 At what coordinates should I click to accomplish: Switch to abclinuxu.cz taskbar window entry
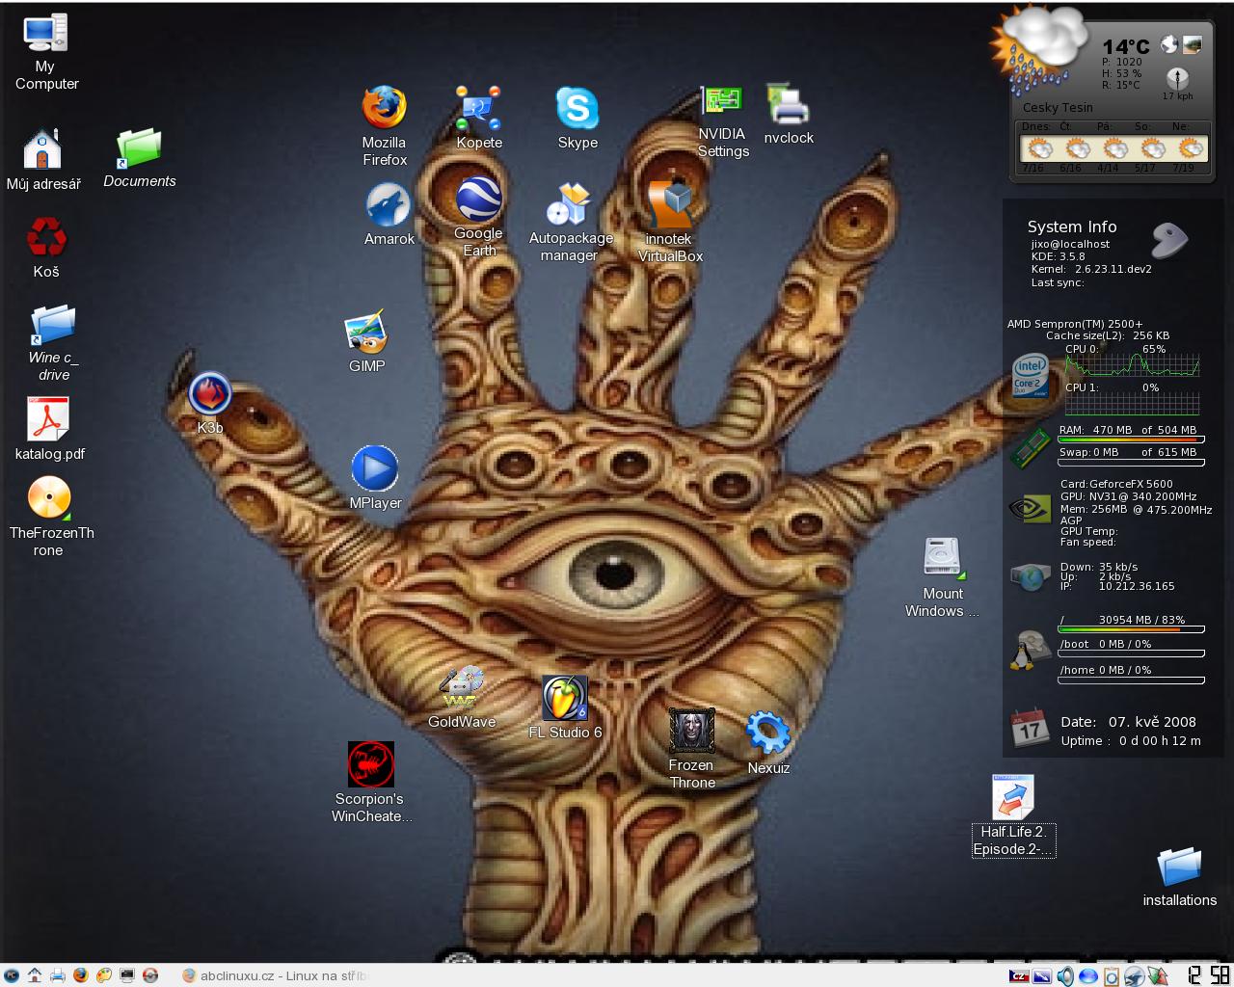(275, 975)
